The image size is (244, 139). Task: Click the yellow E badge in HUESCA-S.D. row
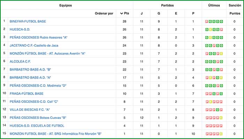pos(211,29)
